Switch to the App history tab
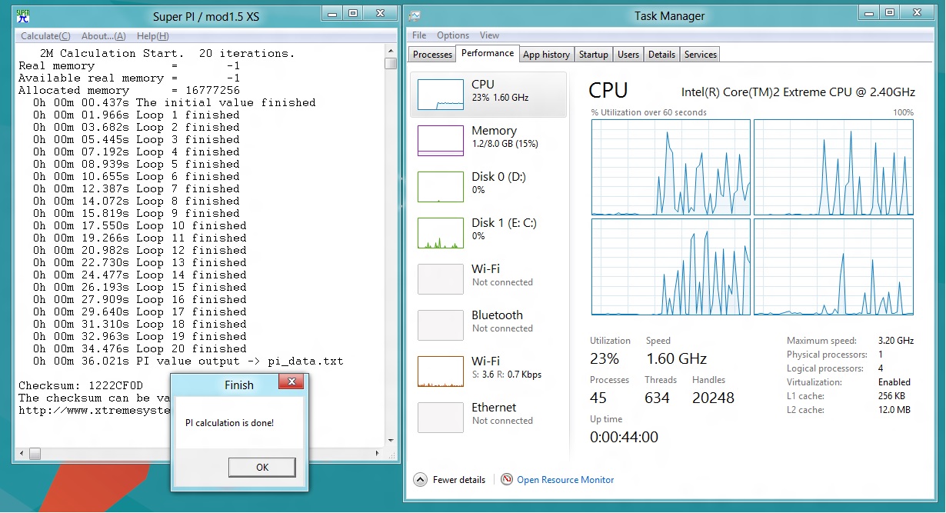946x513 pixels. click(x=546, y=55)
